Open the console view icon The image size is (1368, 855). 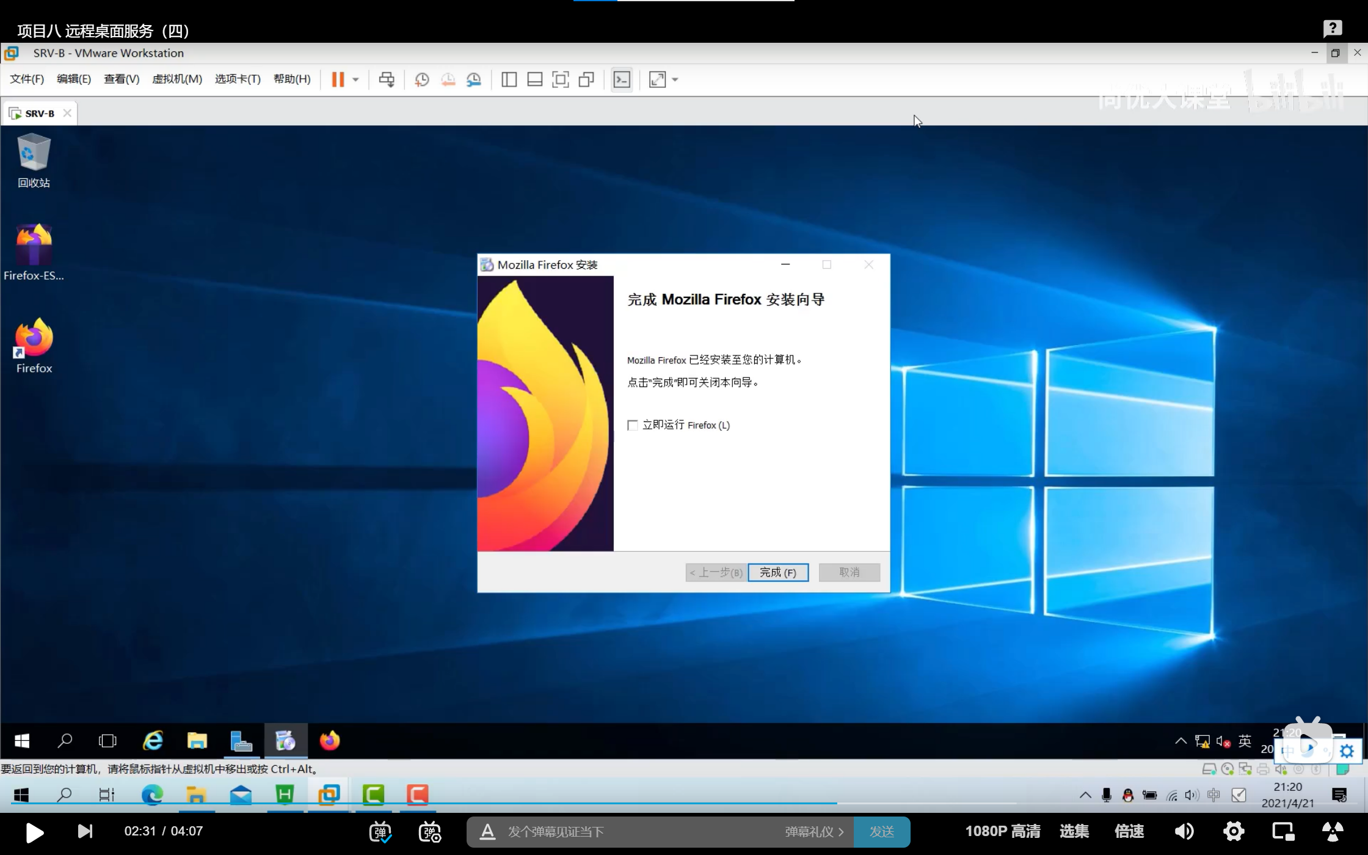click(622, 79)
